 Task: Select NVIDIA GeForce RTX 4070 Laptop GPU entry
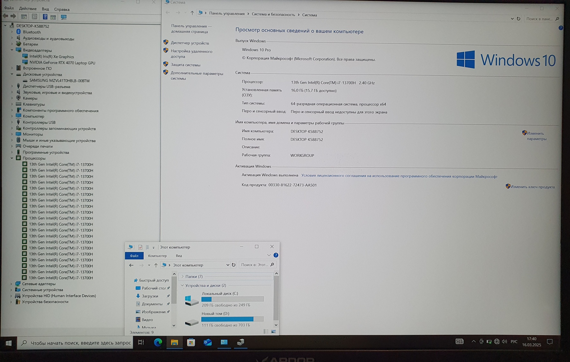(x=62, y=63)
